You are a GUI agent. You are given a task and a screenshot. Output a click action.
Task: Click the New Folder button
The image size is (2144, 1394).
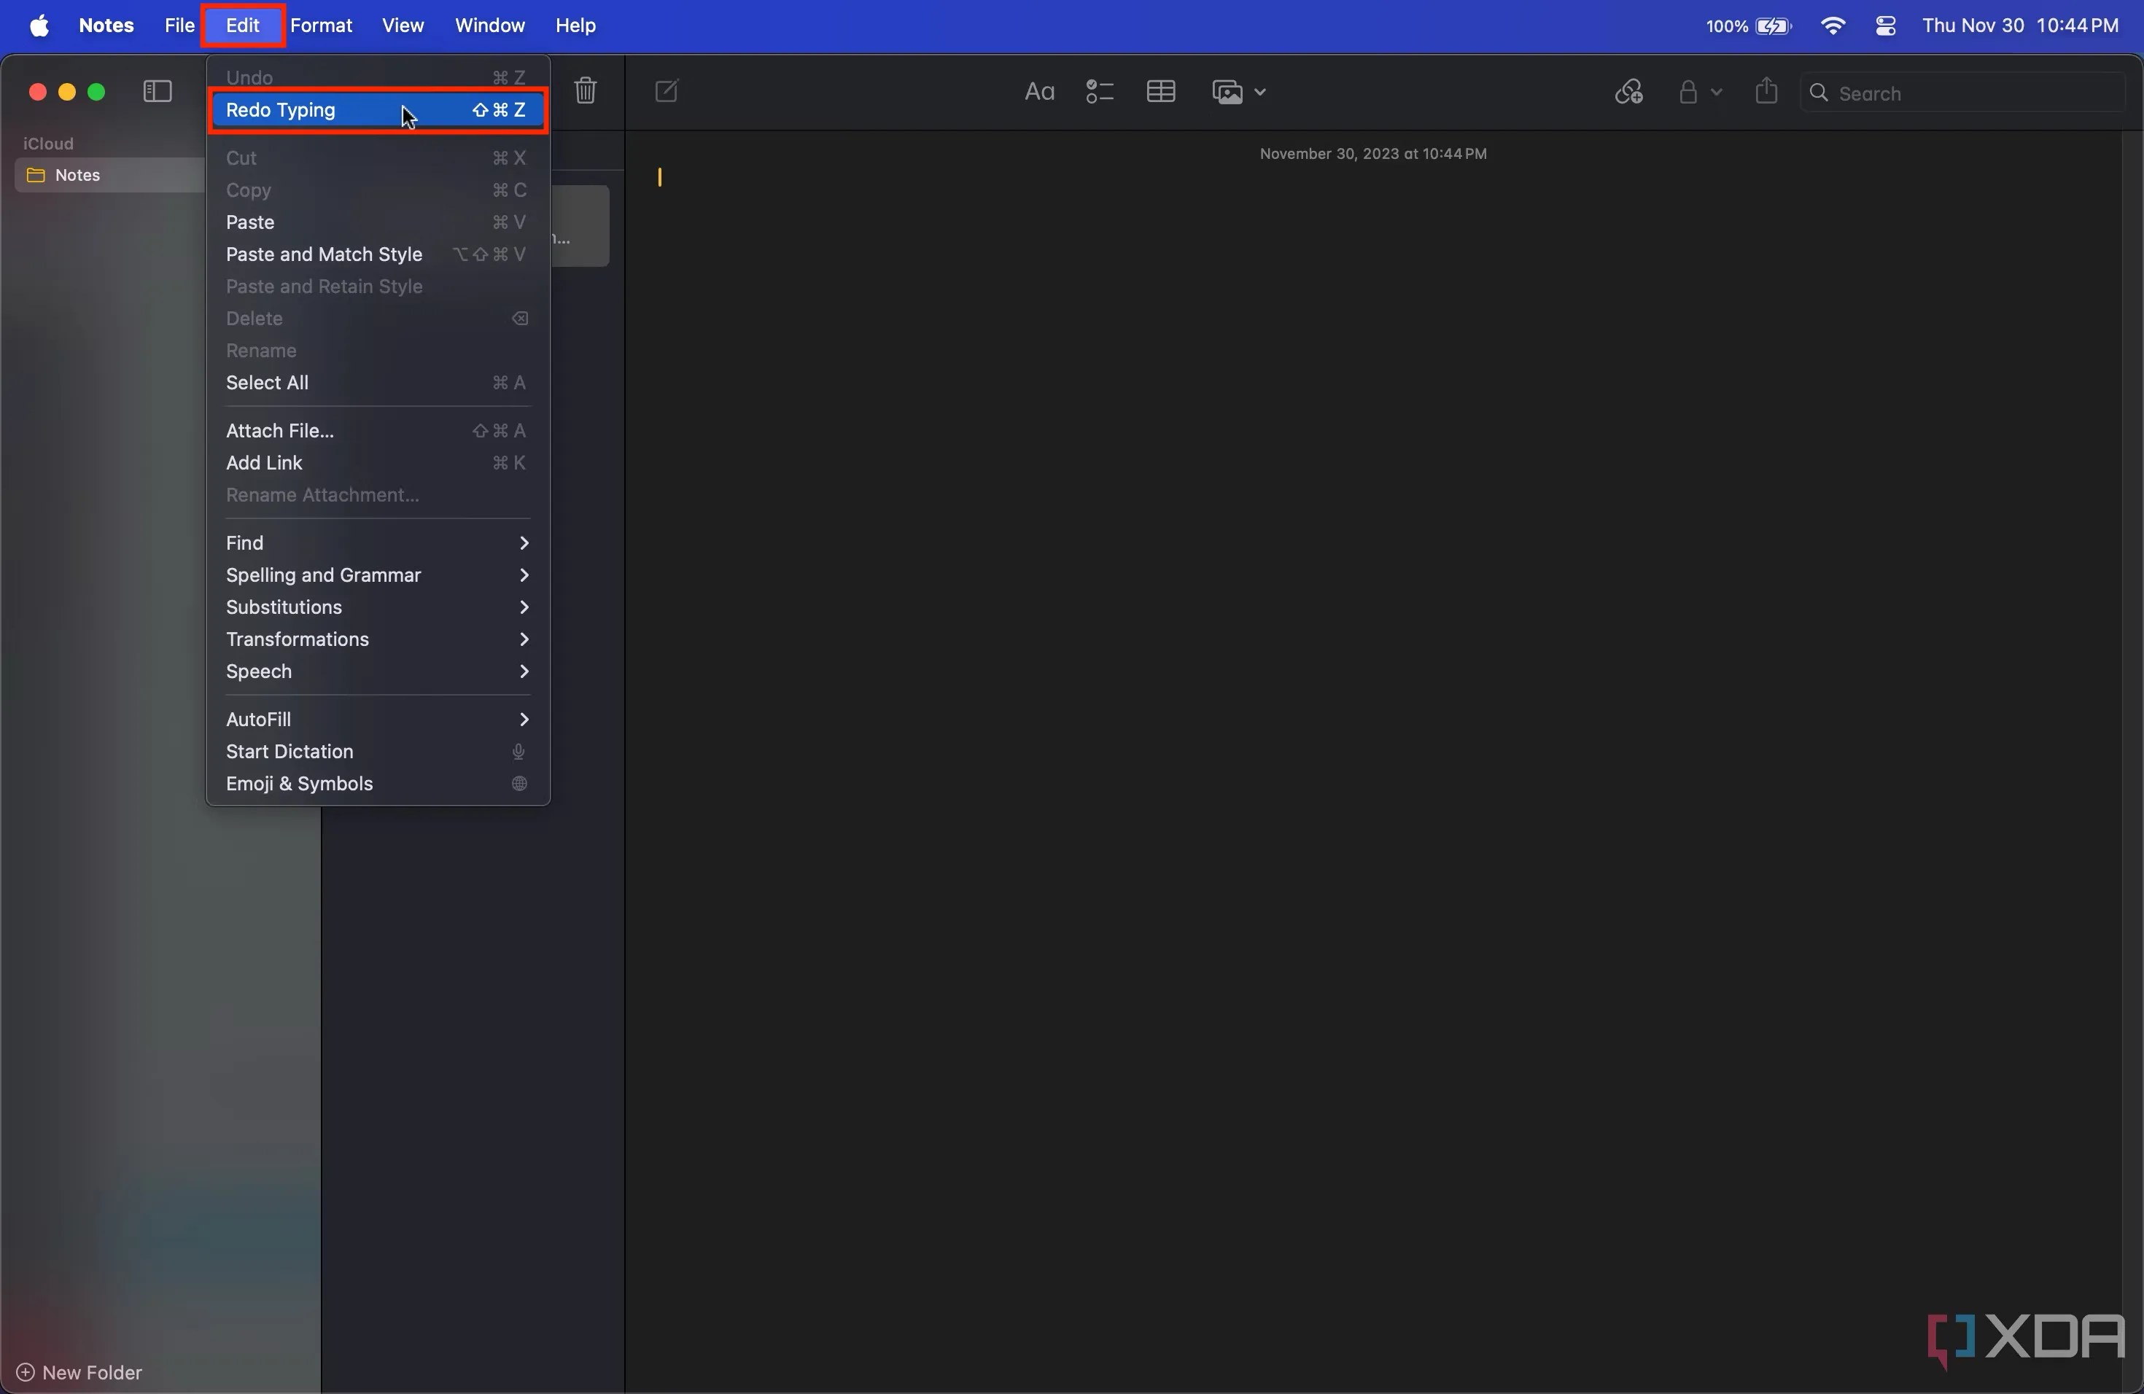(81, 1372)
